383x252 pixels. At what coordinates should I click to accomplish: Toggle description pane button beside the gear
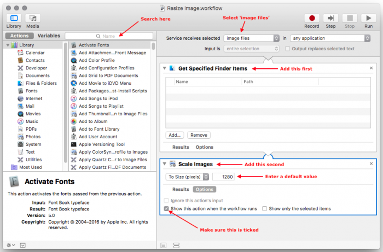(x=23, y=245)
